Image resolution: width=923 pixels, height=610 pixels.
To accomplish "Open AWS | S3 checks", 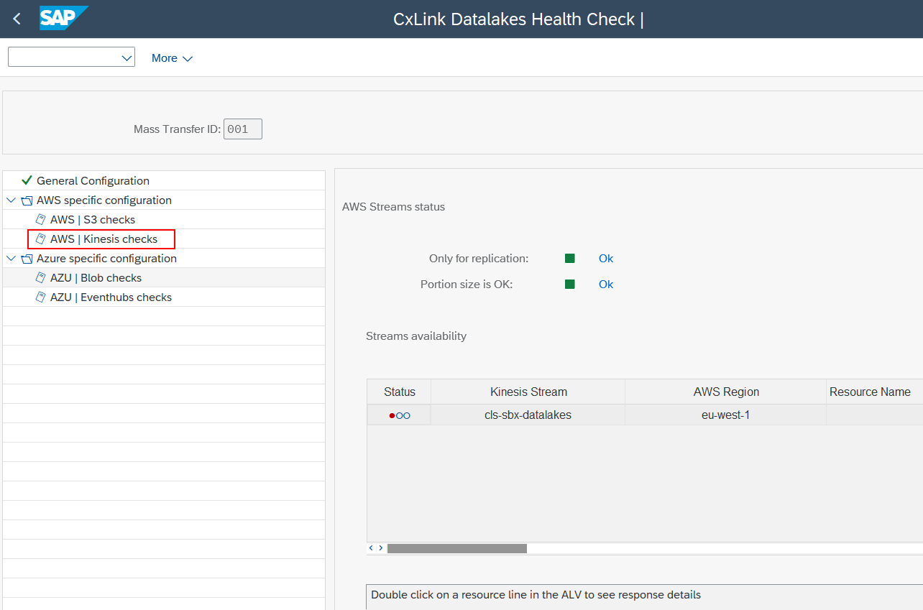I will pos(93,220).
